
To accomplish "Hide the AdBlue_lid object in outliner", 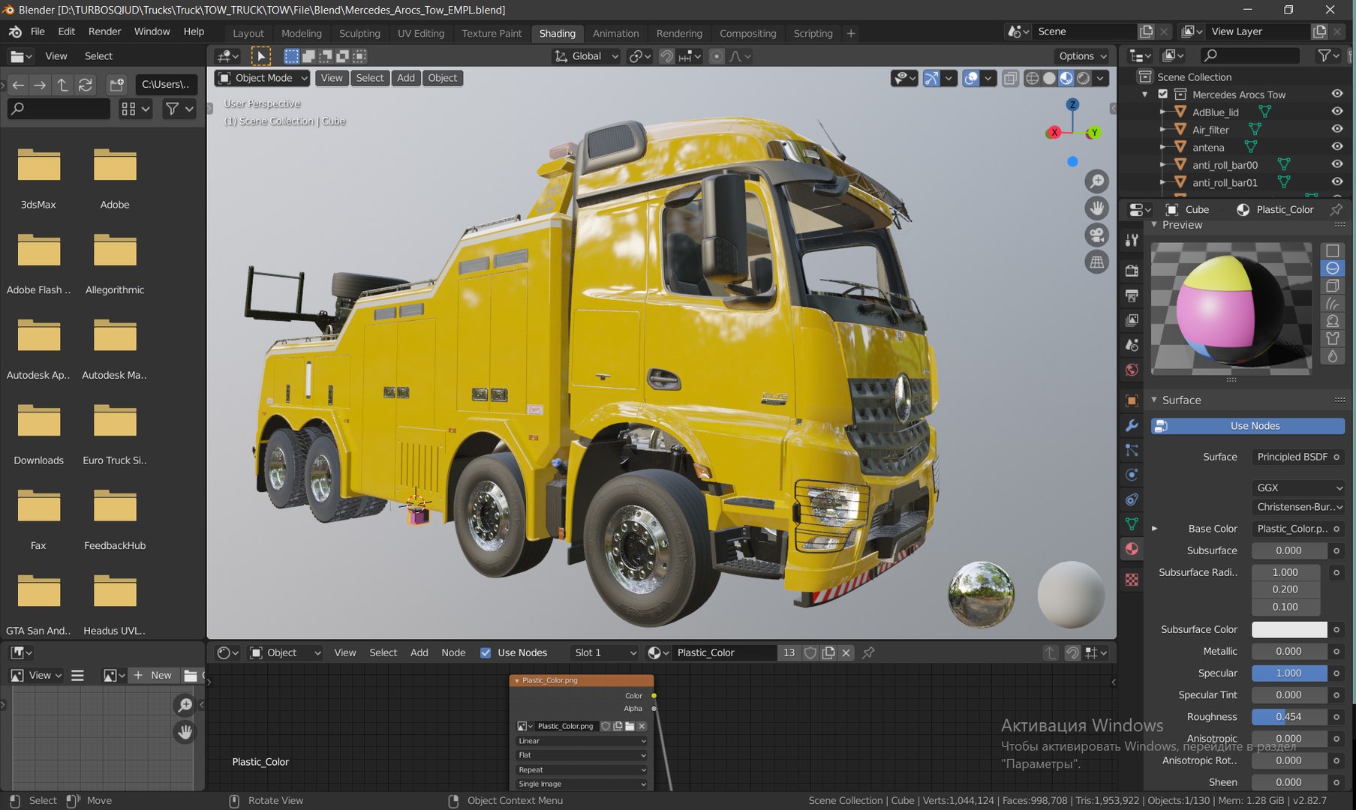I will coord(1337,112).
